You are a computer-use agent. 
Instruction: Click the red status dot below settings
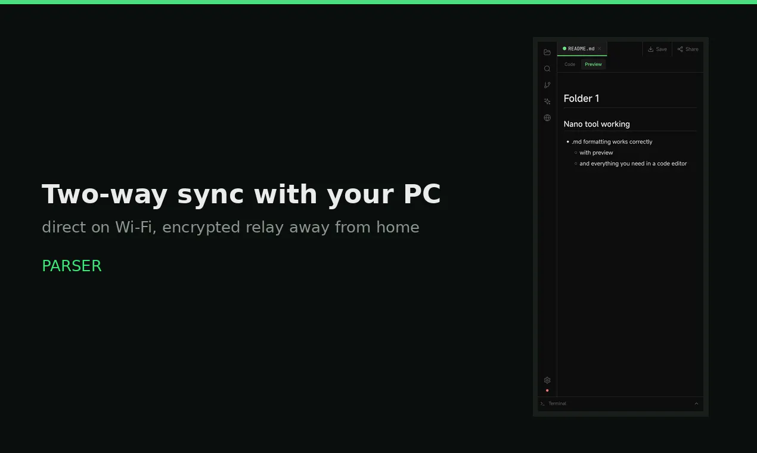[547, 390]
